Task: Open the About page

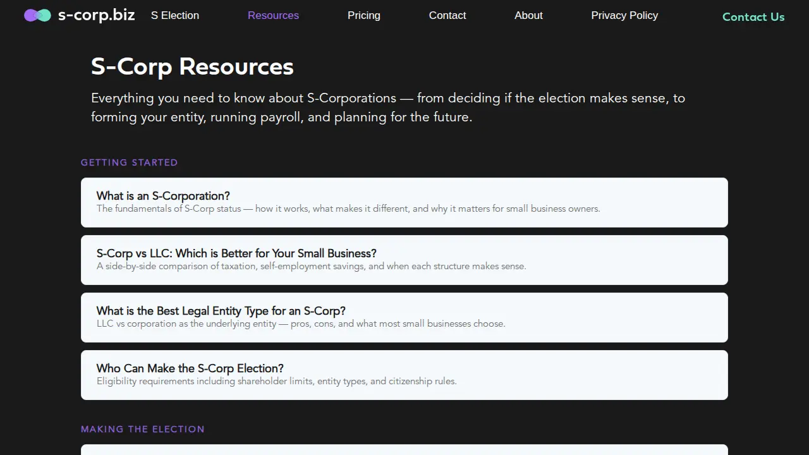Action: [528, 15]
